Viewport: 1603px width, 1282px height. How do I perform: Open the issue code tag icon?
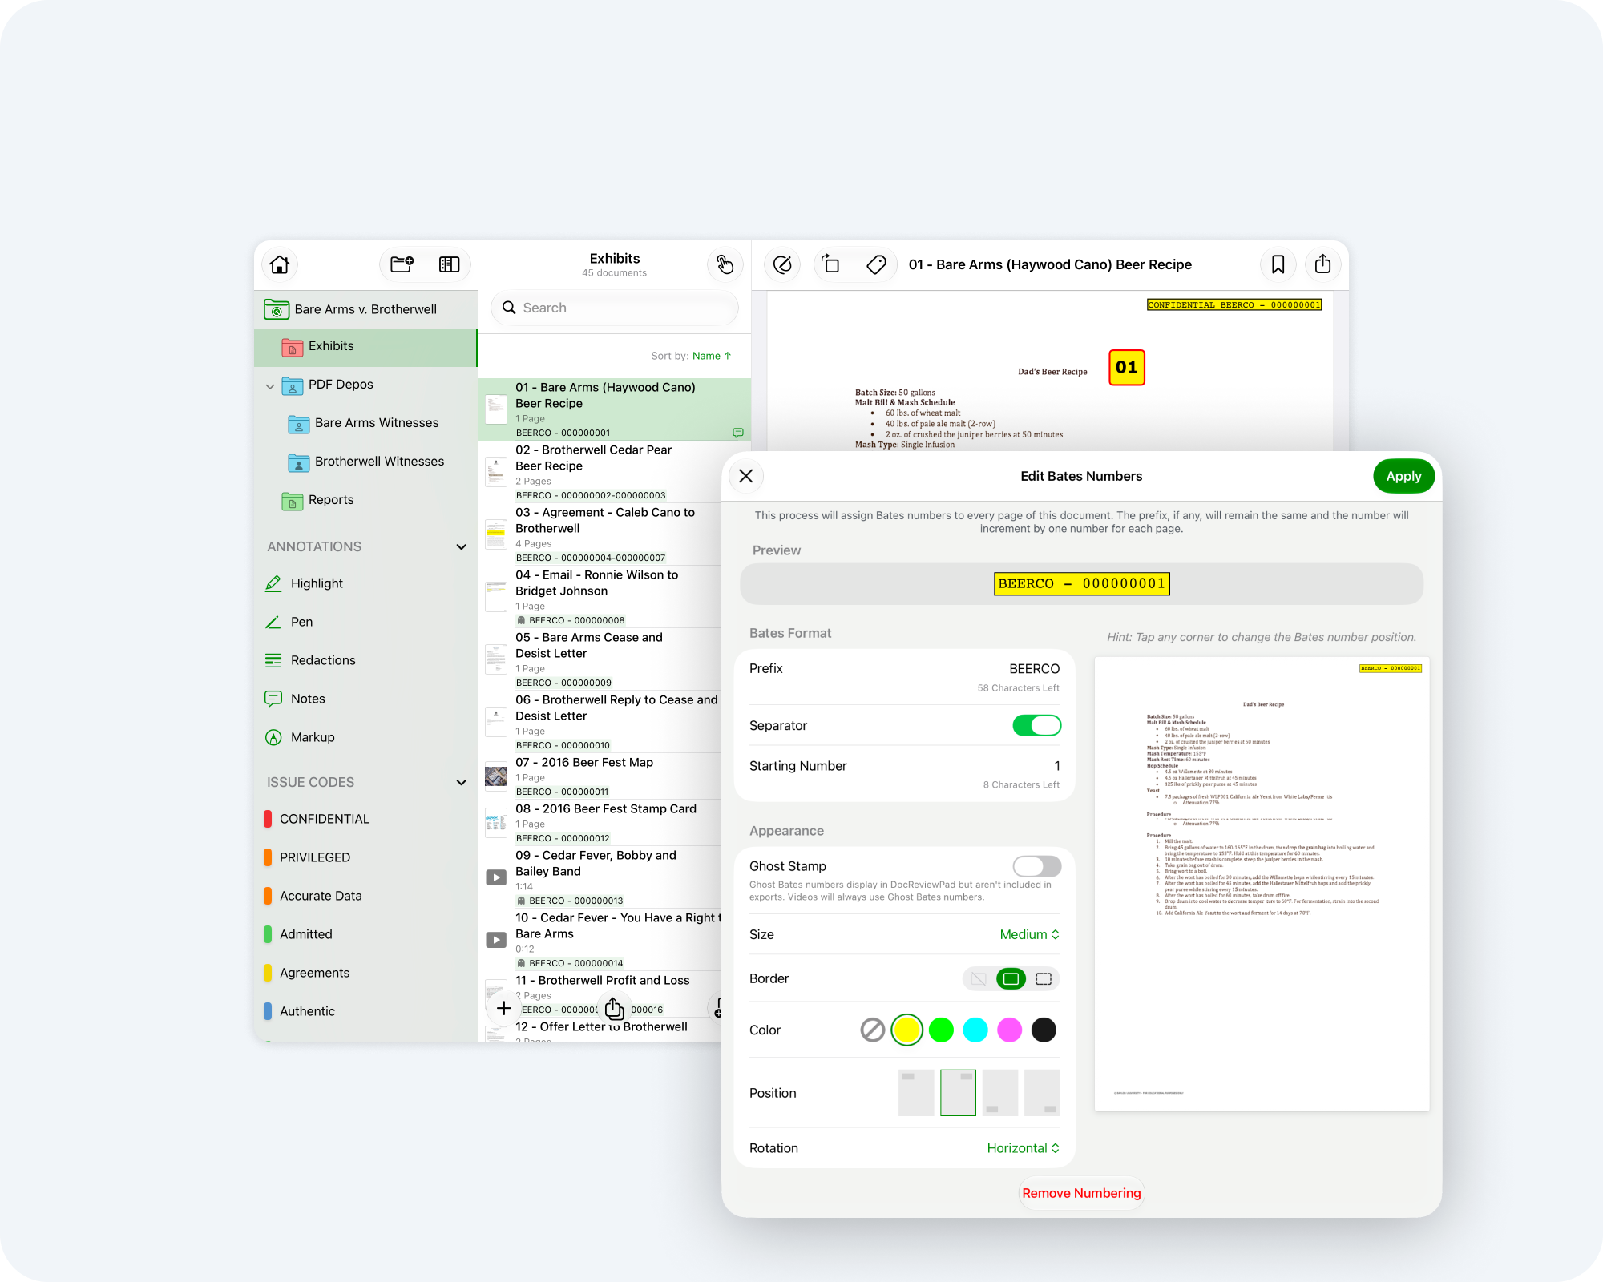(x=876, y=264)
